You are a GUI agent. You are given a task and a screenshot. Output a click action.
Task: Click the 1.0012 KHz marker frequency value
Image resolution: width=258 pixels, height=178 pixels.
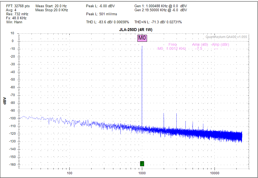coord(176,48)
